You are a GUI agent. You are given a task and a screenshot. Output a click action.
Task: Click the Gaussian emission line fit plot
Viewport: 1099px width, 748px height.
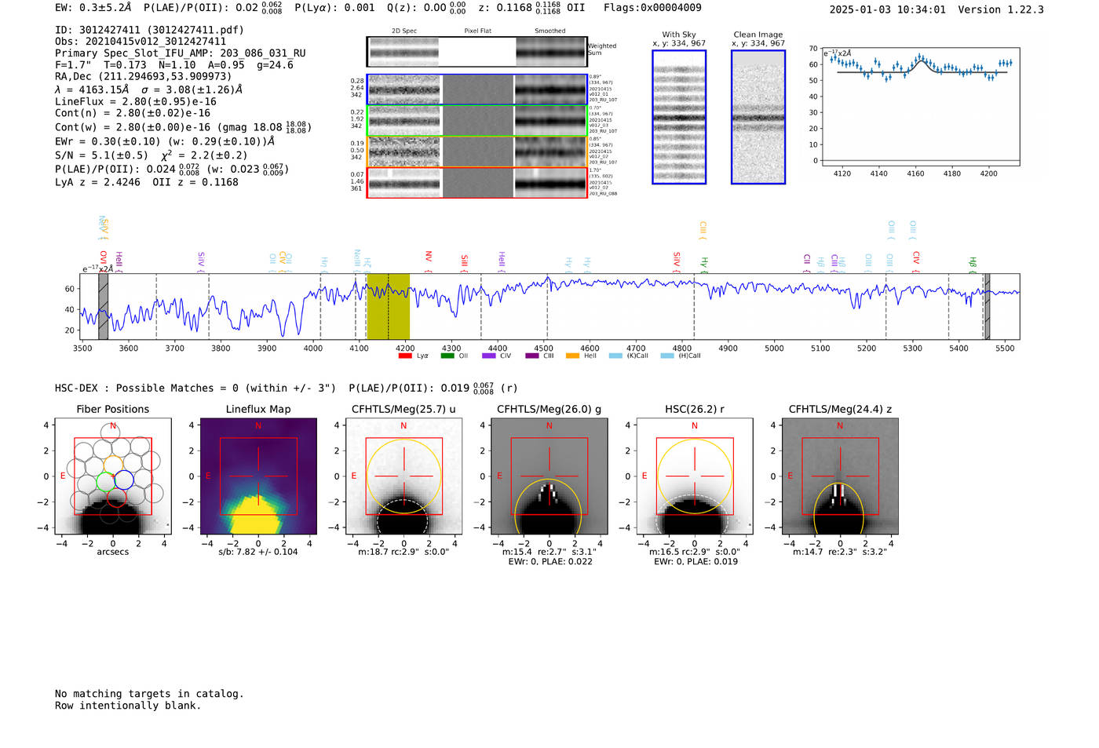tap(920, 106)
